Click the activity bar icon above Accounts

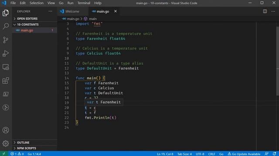[x=6, y=107]
